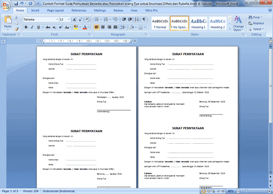Open Font dialog launcher
This screenshot has width=273, height=194.
(x=89, y=34)
